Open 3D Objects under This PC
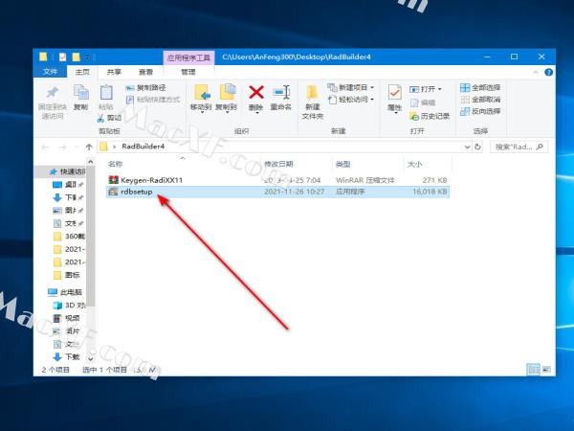574x431 pixels. point(69,305)
